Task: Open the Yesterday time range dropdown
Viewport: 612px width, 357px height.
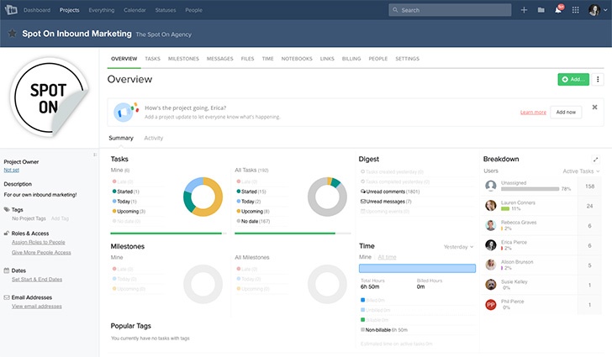Action: point(458,247)
